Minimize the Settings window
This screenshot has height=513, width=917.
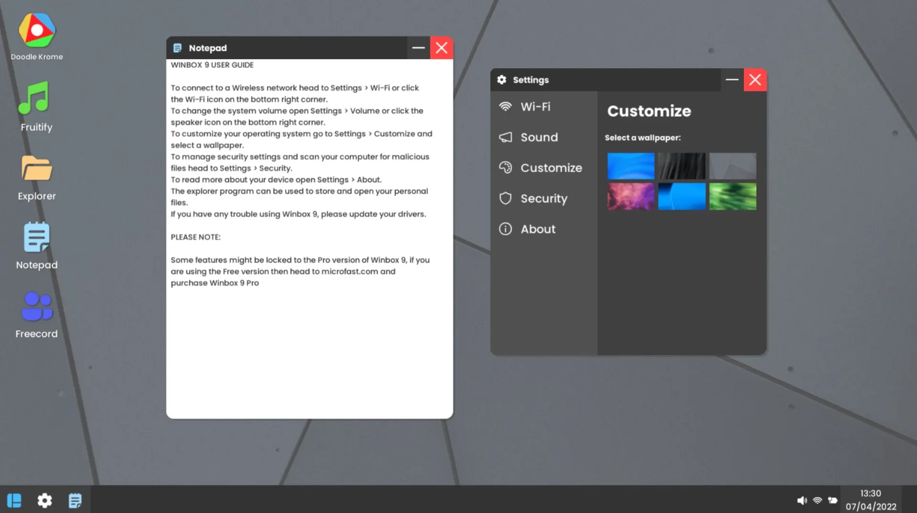pyautogui.click(x=732, y=80)
